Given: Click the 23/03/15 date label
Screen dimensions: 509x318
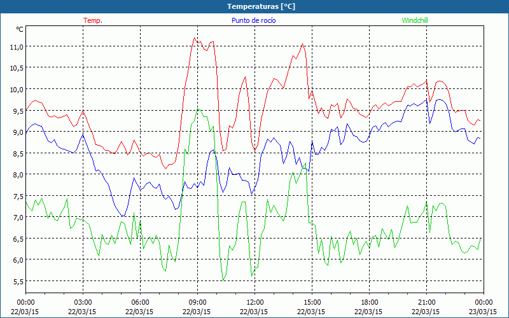Looking at the screenshot, I should (x=483, y=312).
